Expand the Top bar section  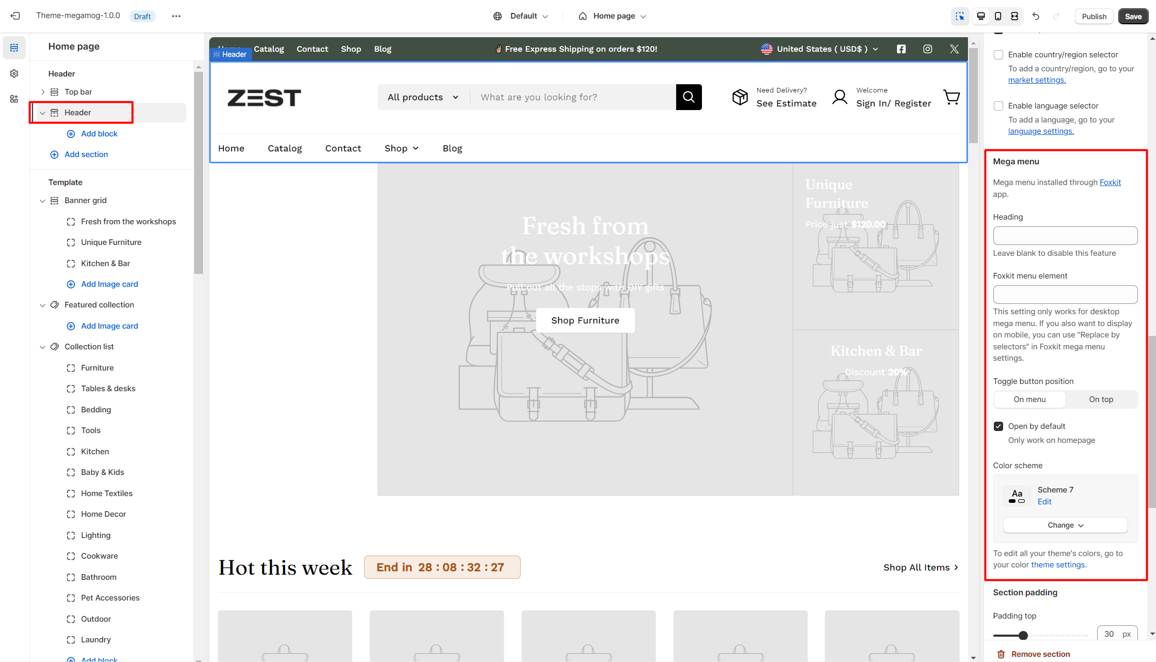[x=43, y=92]
